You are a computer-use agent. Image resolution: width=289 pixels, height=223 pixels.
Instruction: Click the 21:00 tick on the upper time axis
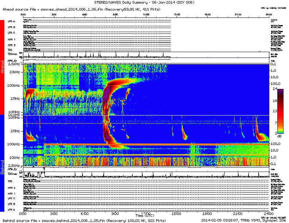coord(238,15)
